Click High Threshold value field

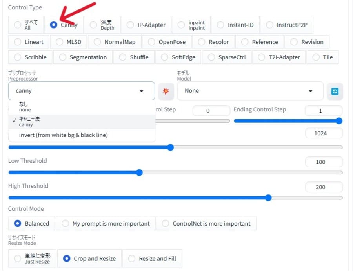click(x=324, y=187)
